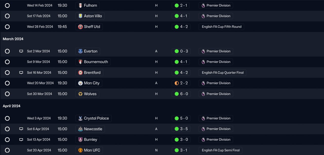The image size is (324, 155).
Task: Select radio circle for Sheff Utd fixture
Action: tap(7, 27)
